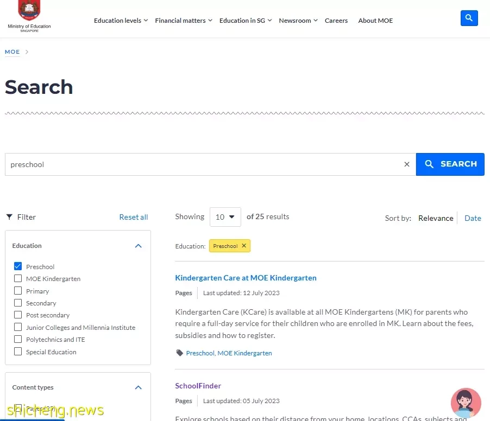Click the tag icon under first result

point(179,353)
